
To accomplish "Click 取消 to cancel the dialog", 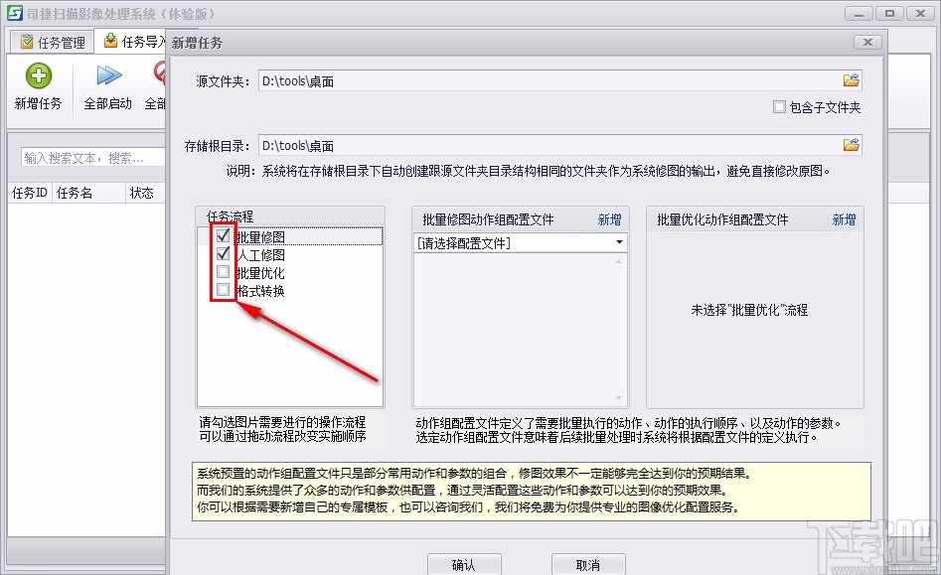I will pyautogui.click(x=588, y=564).
